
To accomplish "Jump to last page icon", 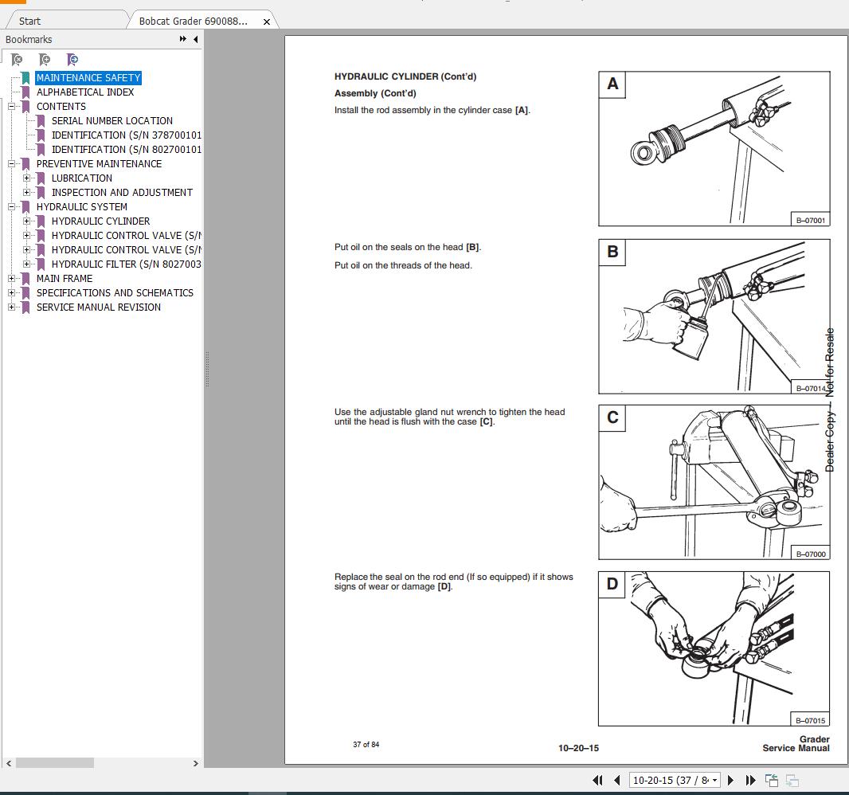I will [x=749, y=781].
